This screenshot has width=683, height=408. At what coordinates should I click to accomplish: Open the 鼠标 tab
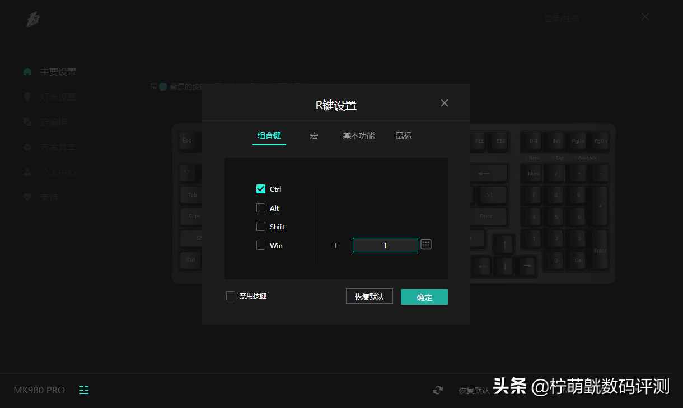click(404, 136)
